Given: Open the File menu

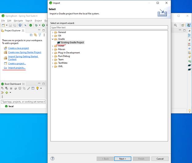Looking at the screenshot, I should click(x=3, y=21).
